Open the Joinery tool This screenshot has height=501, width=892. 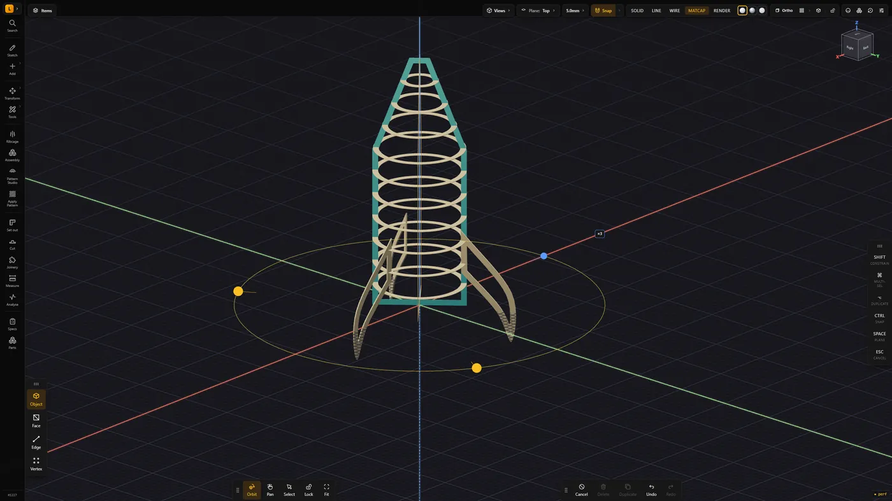[12, 262]
